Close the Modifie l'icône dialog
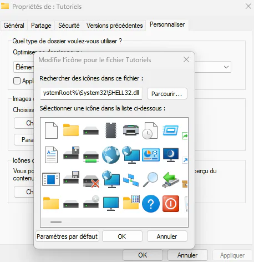Screen dimensions: 254x262 (186, 59)
